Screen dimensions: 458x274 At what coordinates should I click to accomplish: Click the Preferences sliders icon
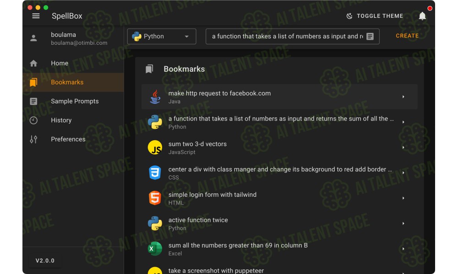[x=33, y=139]
